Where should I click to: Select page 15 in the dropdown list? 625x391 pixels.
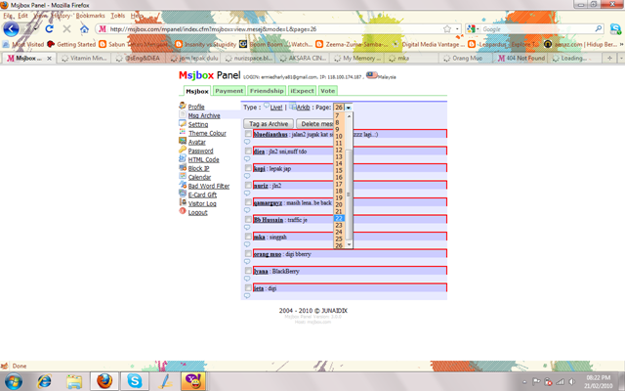[x=339, y=170]
